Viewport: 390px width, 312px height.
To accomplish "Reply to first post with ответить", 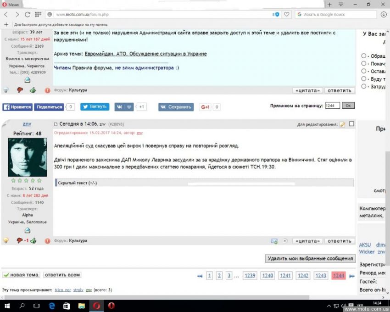I will [340, 90].
